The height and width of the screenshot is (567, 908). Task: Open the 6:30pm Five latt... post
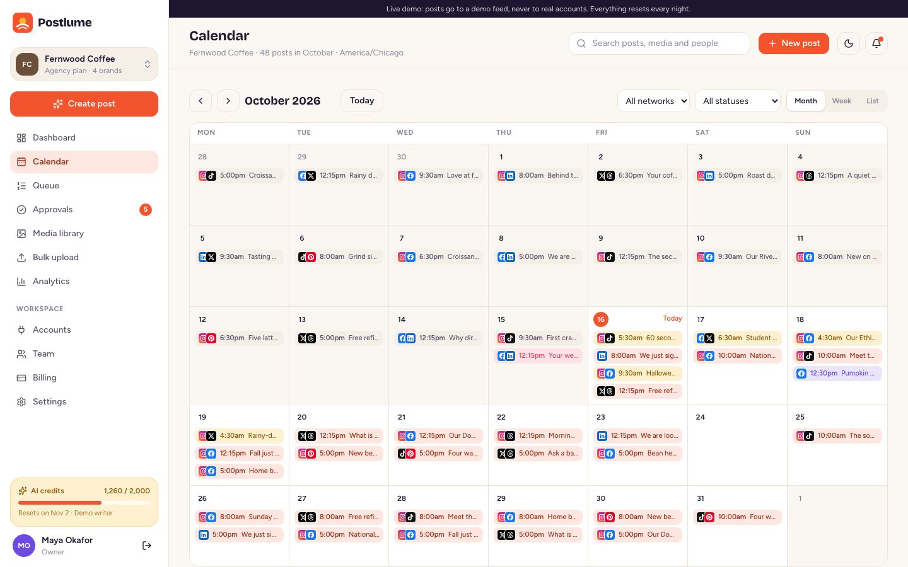point(240,338)
